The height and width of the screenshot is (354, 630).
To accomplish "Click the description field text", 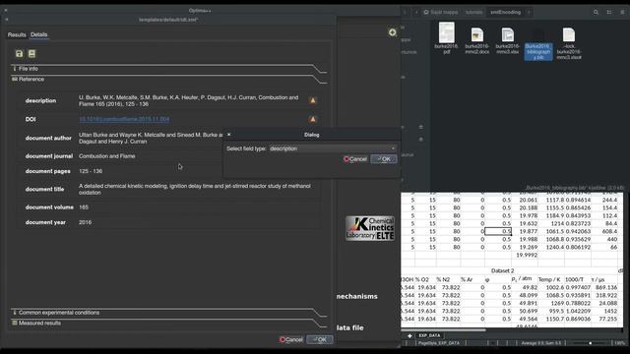I will [189, 100].
